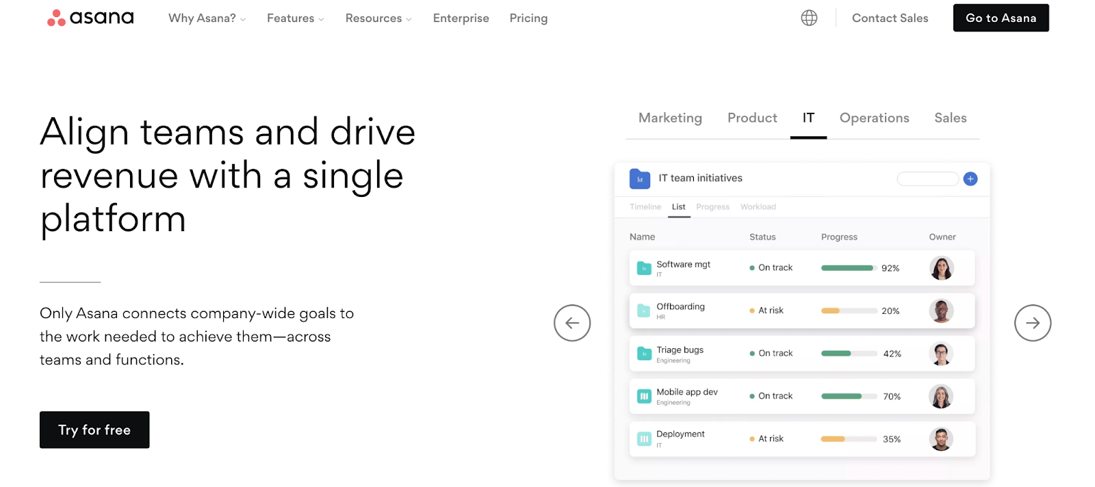The height and width of the screenshot is (487, 1095).
Task: Click the Offboarding owner avatar
Action: [x=942, y=311]
